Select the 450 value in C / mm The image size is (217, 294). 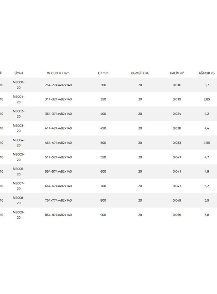[103, 128]
